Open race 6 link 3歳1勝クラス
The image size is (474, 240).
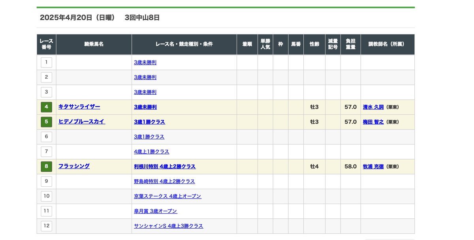point(149,137)
